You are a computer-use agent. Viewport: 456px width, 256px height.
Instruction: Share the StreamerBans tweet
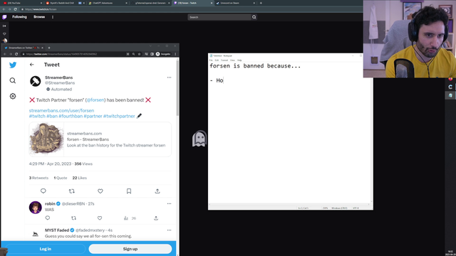157,191
